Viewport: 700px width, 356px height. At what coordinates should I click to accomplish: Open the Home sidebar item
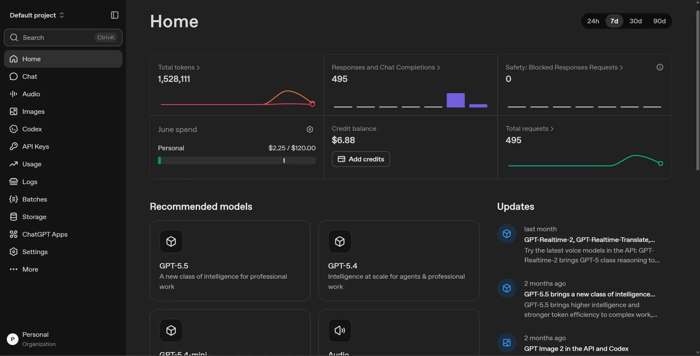coord(63,59)
